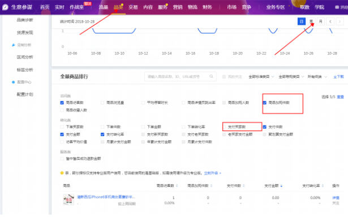Viewport: 348px width, 218px height.
Task: Go to previous date with left arrow
Action: pyautogui.click(x=330, y=21)
